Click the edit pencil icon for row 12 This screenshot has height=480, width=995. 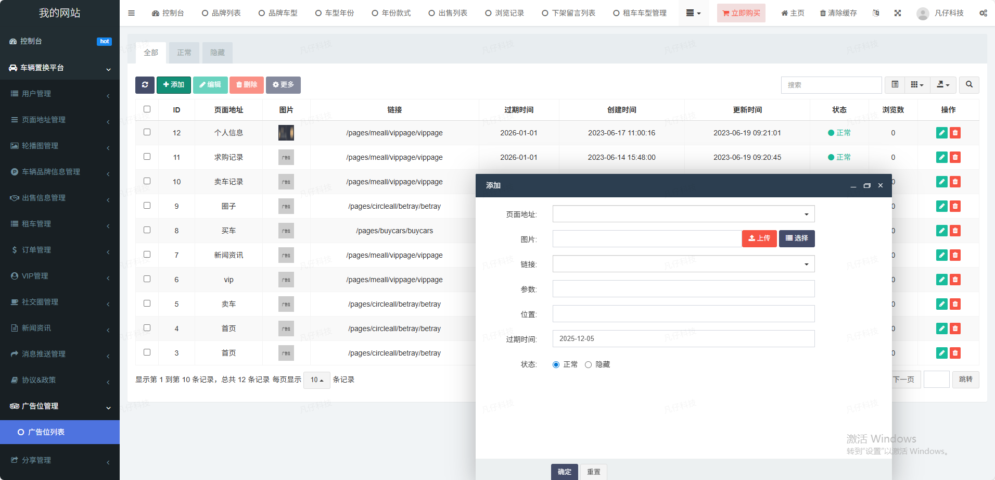click(x=941, y=133)
